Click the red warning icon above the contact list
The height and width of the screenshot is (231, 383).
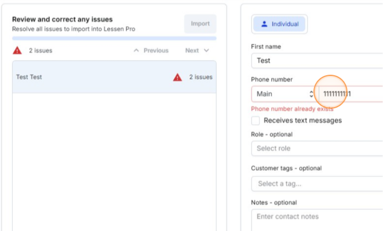coord(17,50)
